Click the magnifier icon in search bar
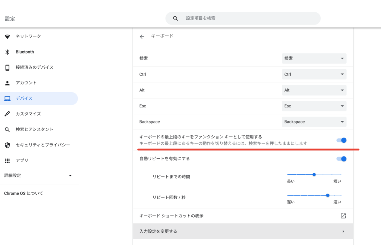Screen dimensions: 381x245 (176, 18)
